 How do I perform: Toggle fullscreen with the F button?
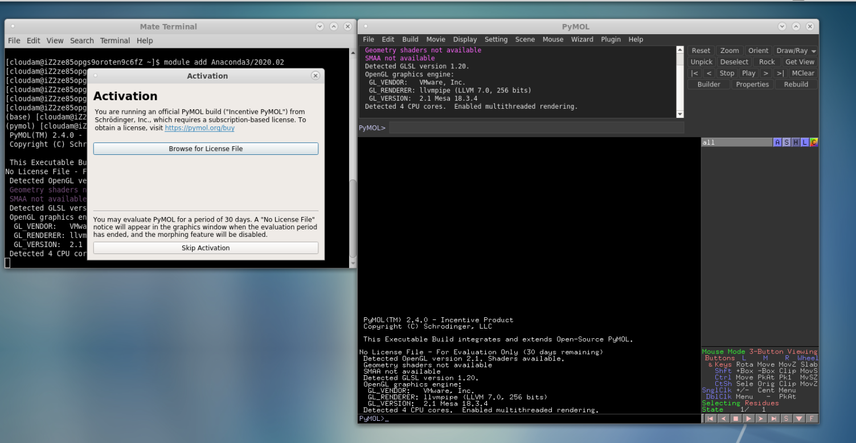pos(812,419)
